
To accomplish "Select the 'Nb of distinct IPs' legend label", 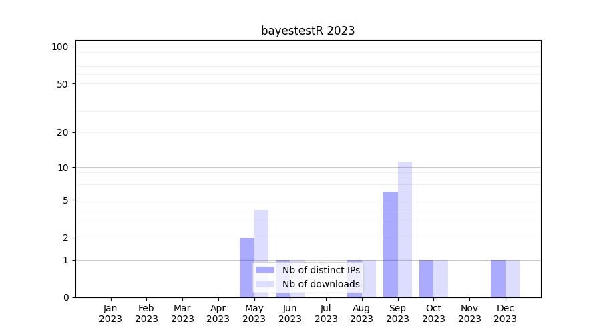I will point(321,270).
